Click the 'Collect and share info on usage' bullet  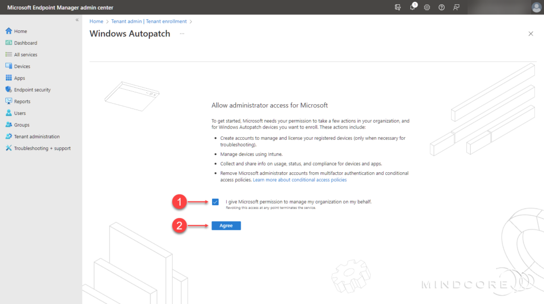[301, 164]
